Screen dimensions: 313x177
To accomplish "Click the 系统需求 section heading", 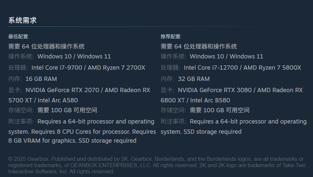I will click(22, 20).
